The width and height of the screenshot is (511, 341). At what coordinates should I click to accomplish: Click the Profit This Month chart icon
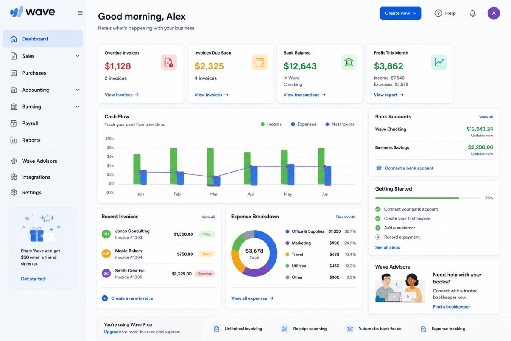pyautogui.click(x=439, y=62)
